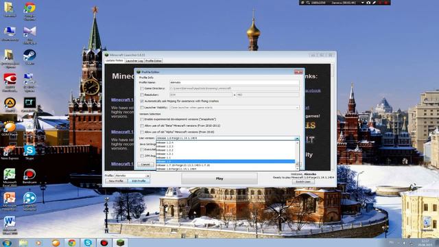The height and width of the screenshot is (247, 439).
Task: Open the Bandicam desktop shortcut
Action: 29,176
